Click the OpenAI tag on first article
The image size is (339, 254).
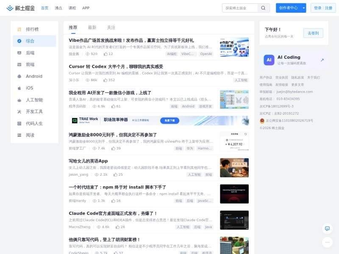click(206, 54)
